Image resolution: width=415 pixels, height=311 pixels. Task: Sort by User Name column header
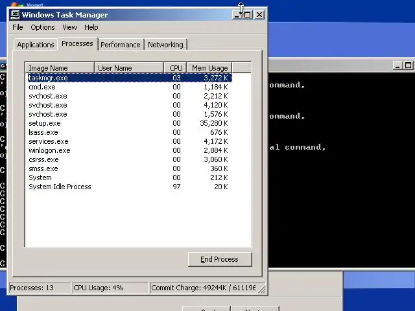(x=129, y=68)
